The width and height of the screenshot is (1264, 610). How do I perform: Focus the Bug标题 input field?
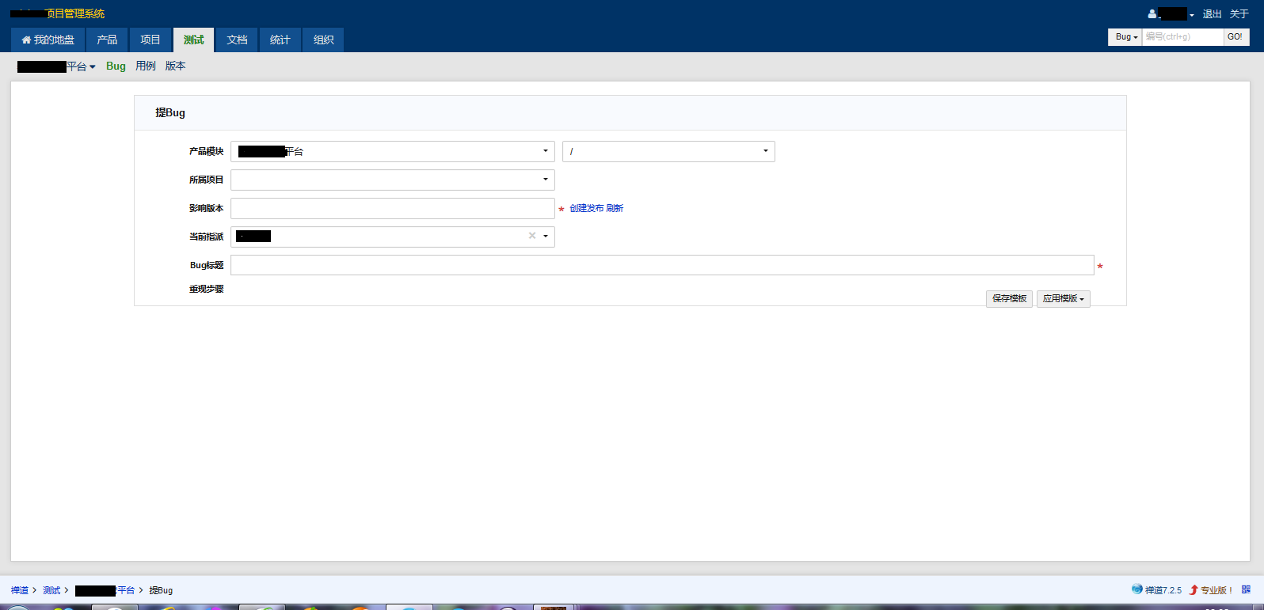click(662, 265)
